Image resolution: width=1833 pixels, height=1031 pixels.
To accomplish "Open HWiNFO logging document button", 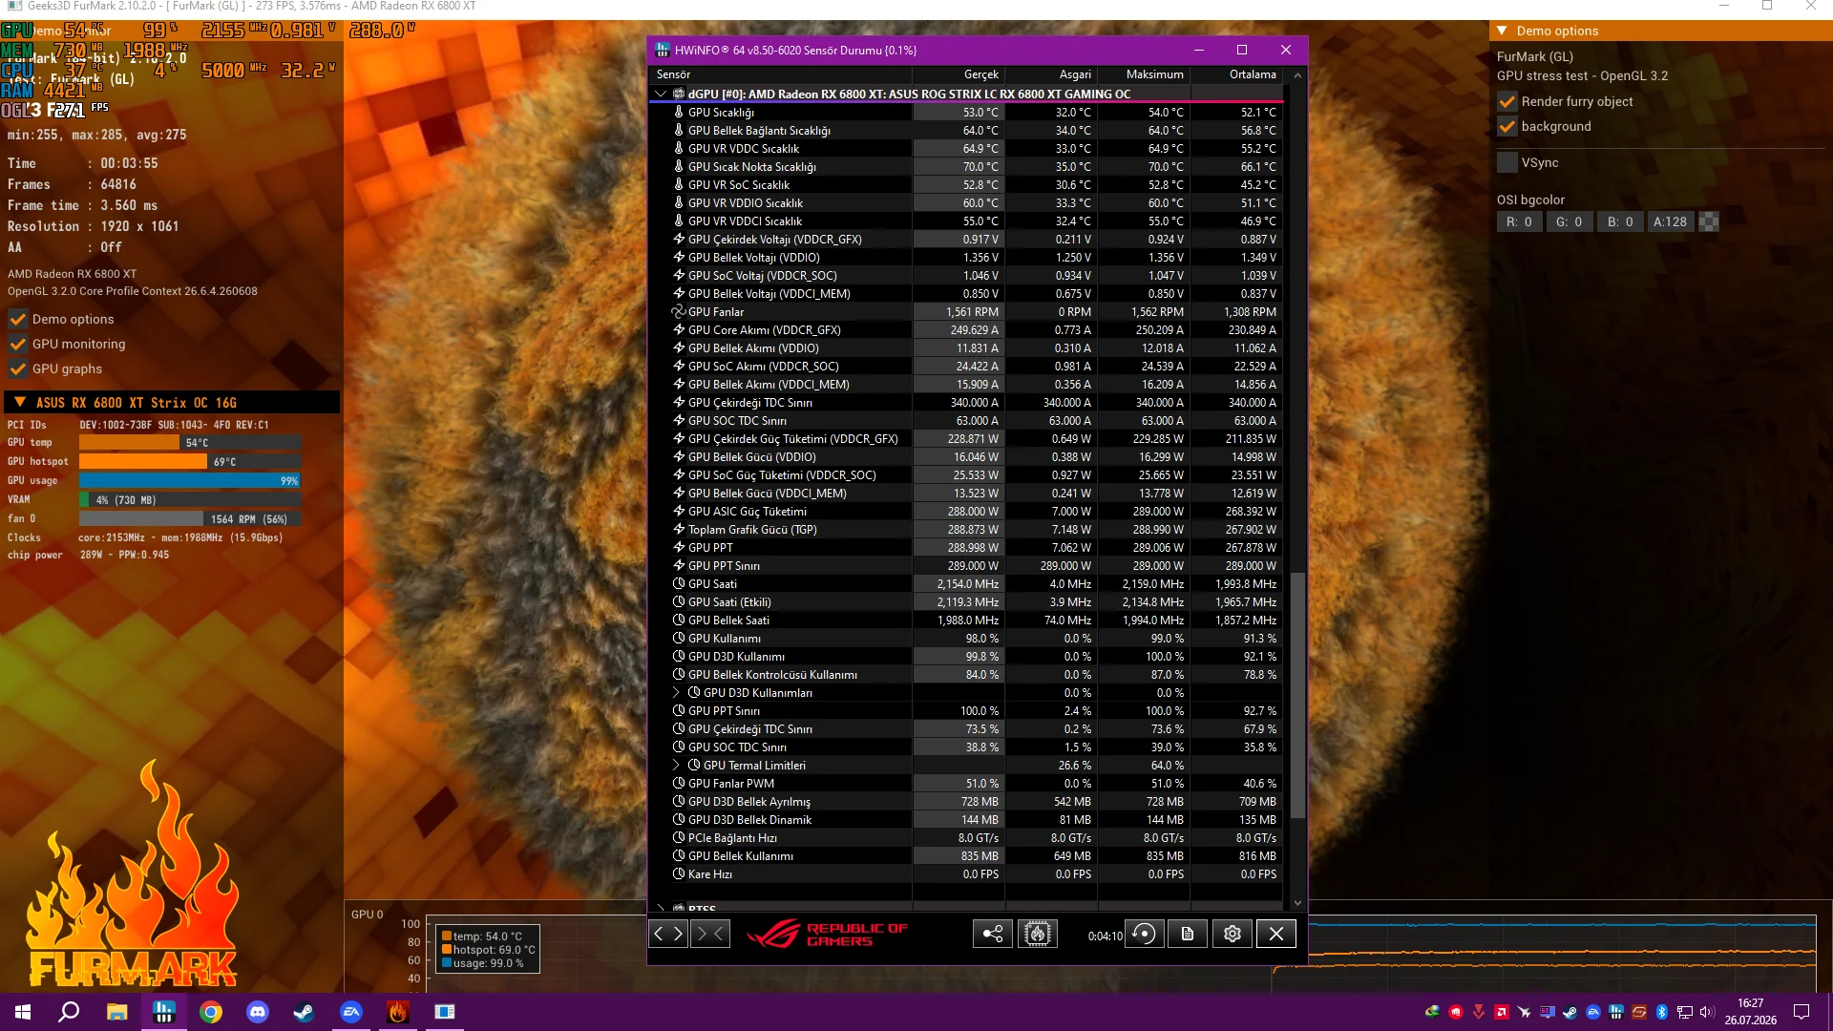I will point(1188,934).
